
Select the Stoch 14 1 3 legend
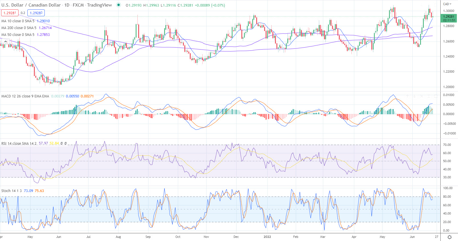click(11, 191)
